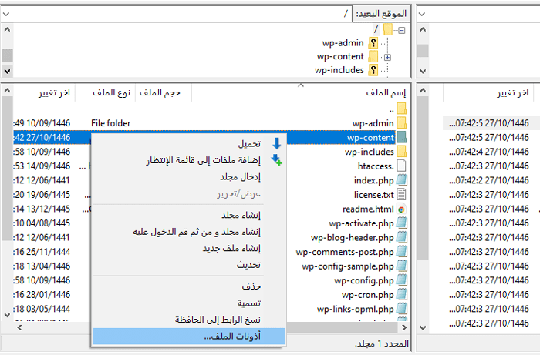Click the wp-links-opml.php file icon
The width and height of the screenshot is (540, 355).
[402, 309]
